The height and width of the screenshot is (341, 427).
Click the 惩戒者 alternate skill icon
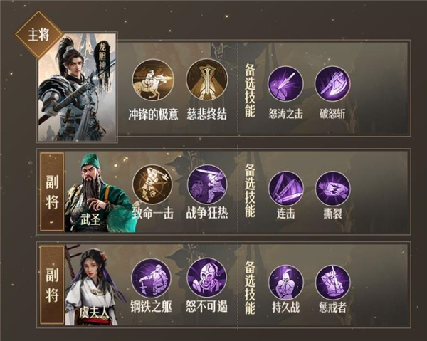[x=332, y=282]
